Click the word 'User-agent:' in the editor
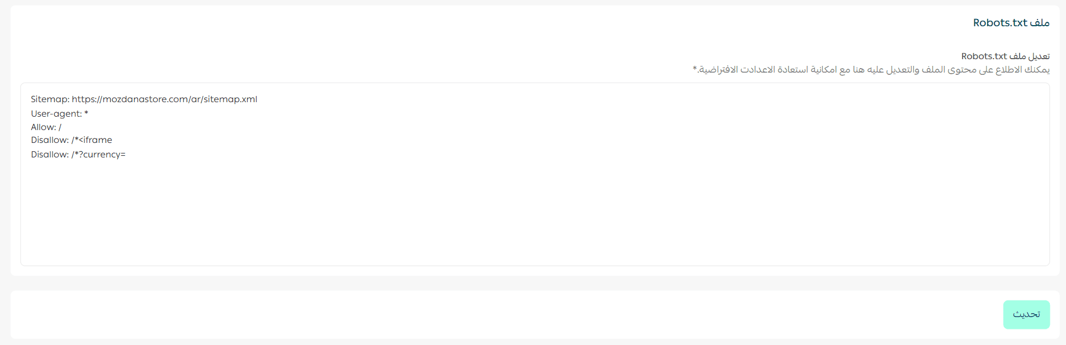Screen dimensions: 1066x345 click(56, 114)
